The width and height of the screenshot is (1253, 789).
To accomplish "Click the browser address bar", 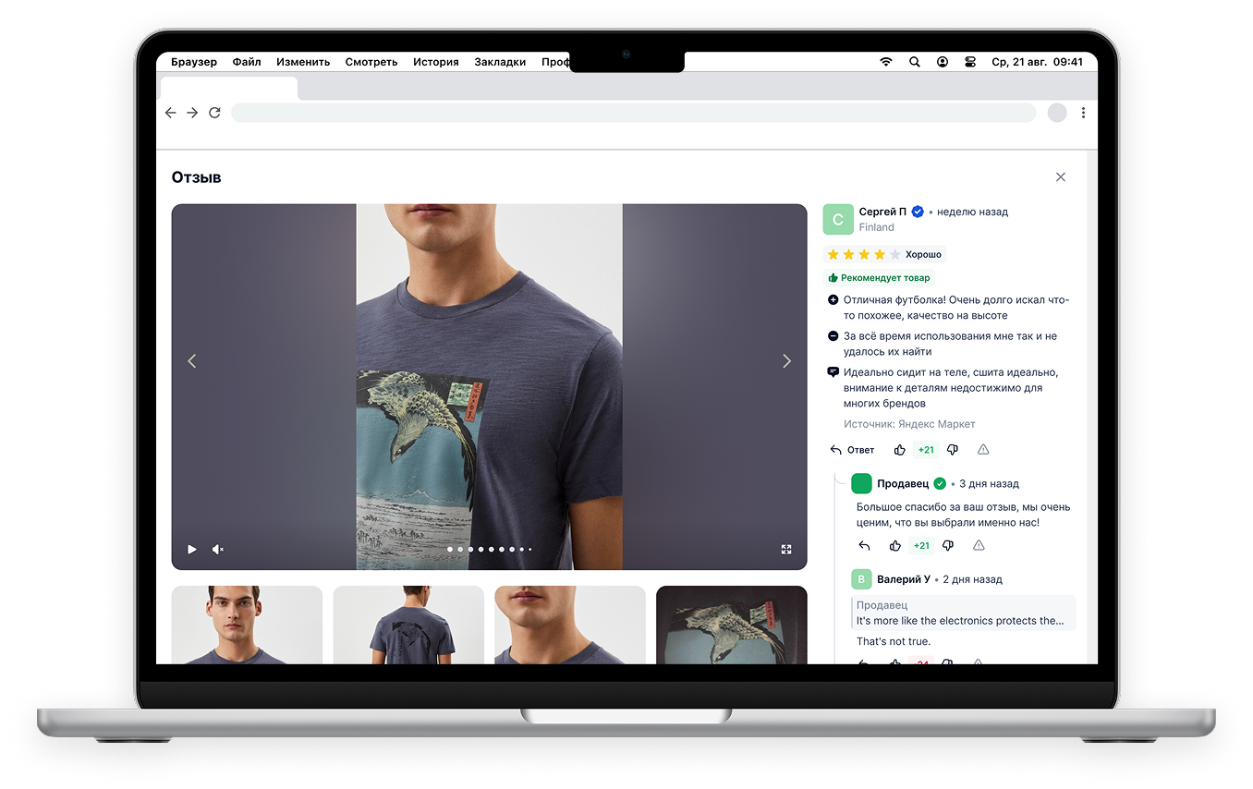I will click(633, 113).
